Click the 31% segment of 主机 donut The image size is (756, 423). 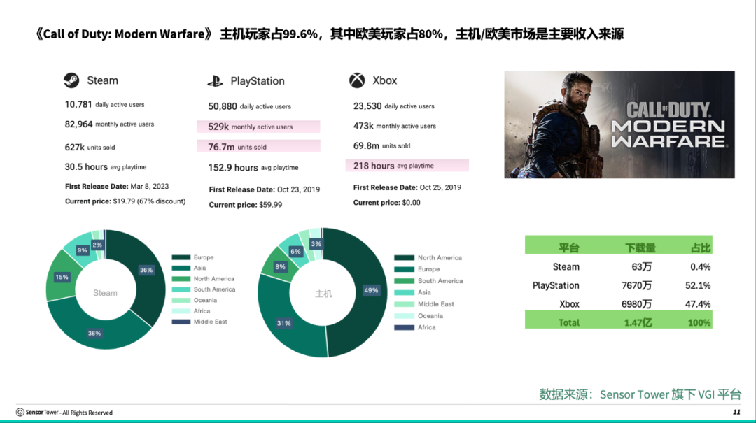tap(283, 323)
